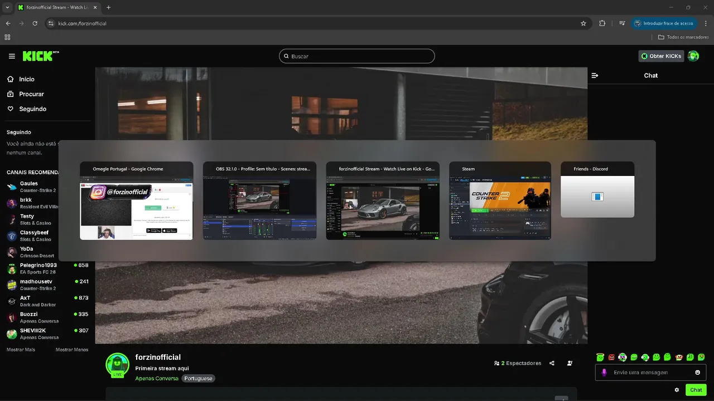
Task: Open the apps grid icon in bookmarks bar
Action: [7, 37]
